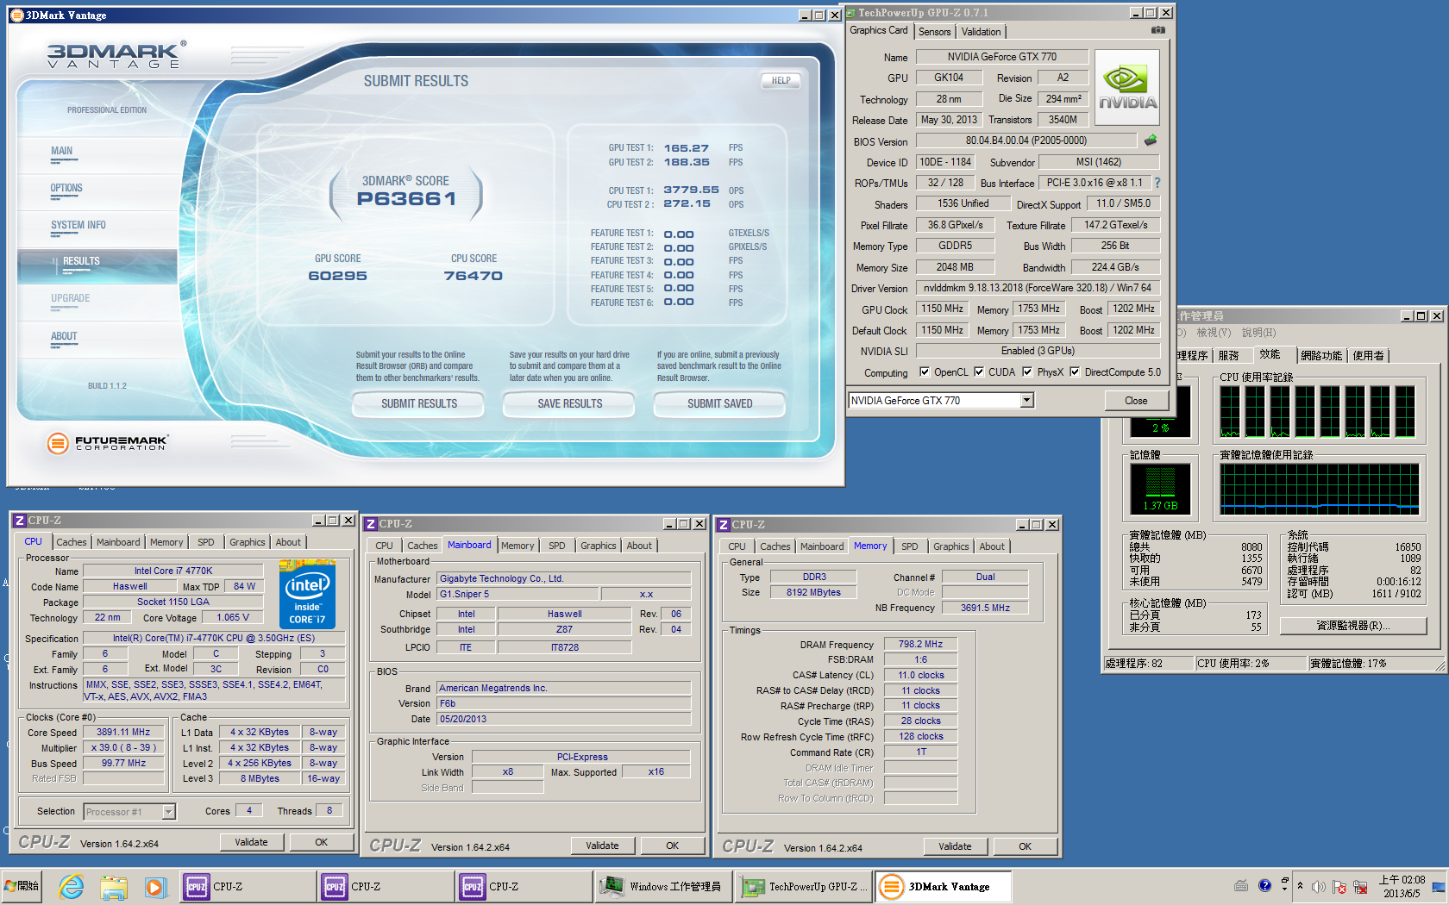Viewport: 1449px width, 905px height.
Task: Open Resource Monitor button in Task Manager
Action: (1353, 626)
